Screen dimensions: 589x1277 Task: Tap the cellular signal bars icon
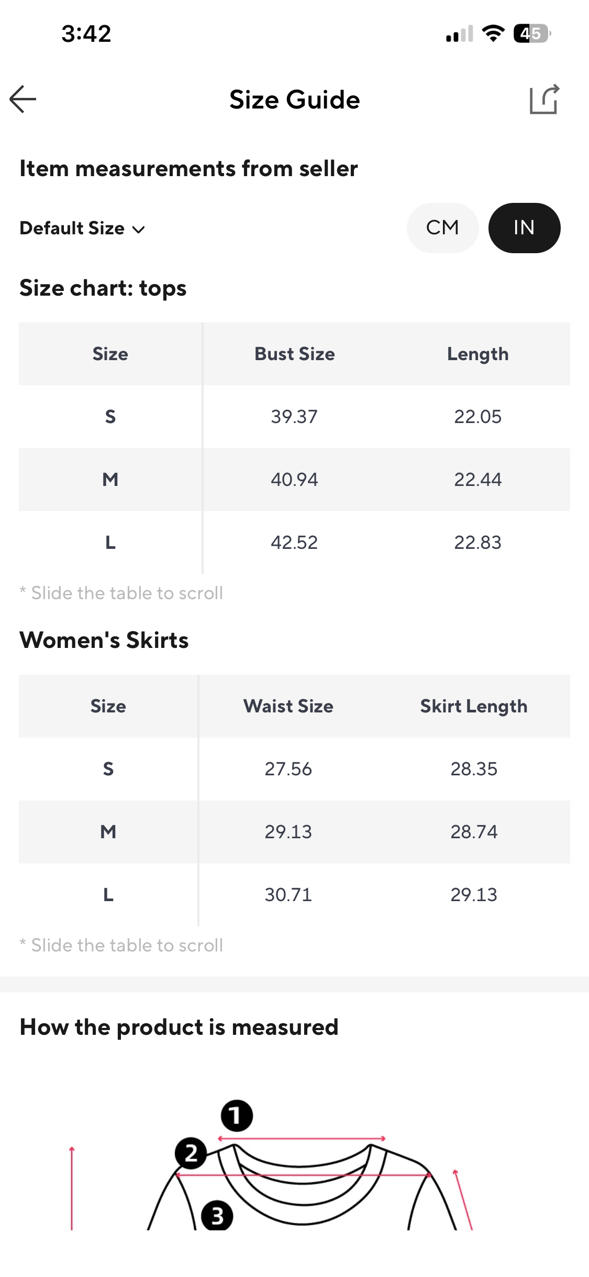(x=459, y=34)
